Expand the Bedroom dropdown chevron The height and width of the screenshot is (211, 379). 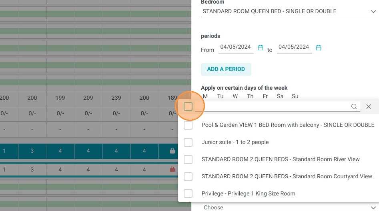pos(373,12)
